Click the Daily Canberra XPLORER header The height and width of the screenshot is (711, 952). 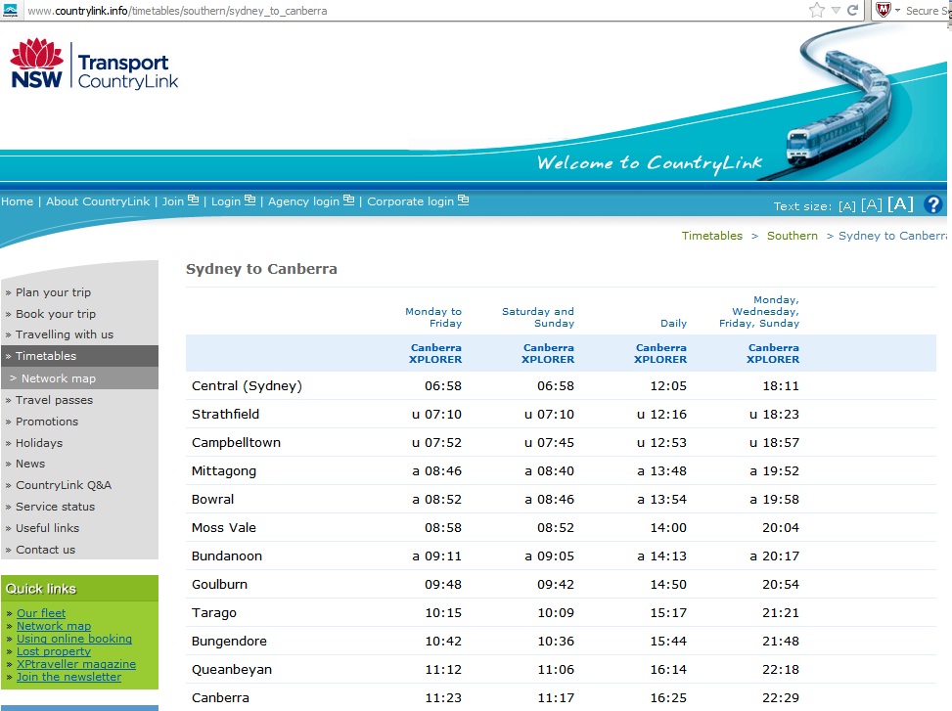(x=660, y=353)
